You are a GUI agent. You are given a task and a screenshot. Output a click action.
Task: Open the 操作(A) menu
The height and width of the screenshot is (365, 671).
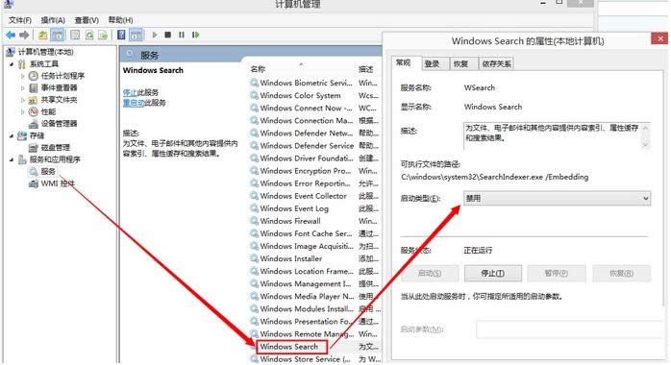[53, 20]
